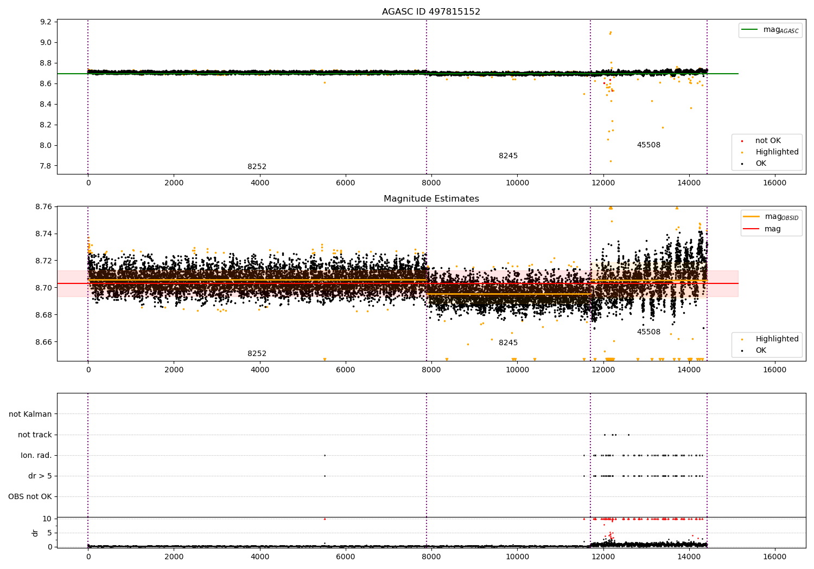
Task: Click the '10' tick on the dr axis
Action: click(x=47, y=519)
